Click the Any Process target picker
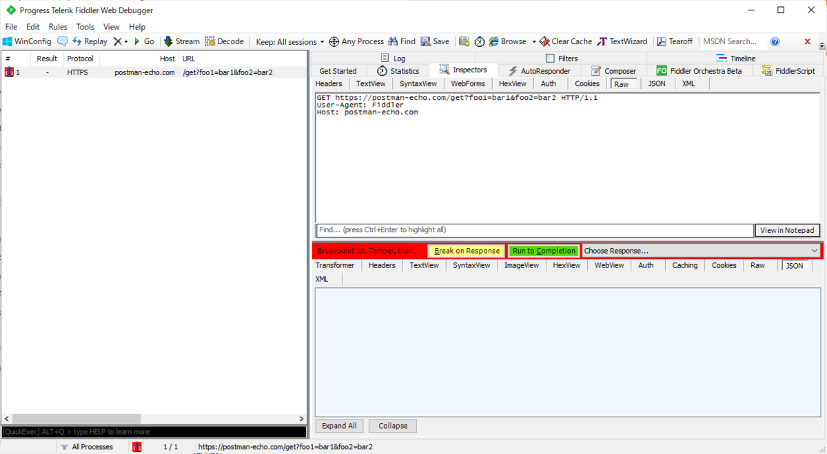This screenshot has width=827, height=454. (356, 41)
